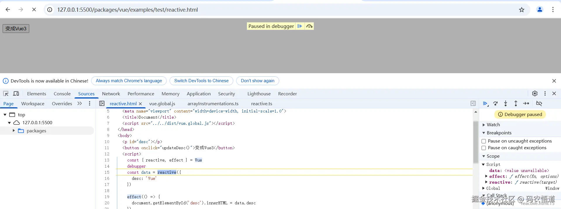Collapse the Scope section
The width and height of the screenshot is (561, 209).
[484, 156]
